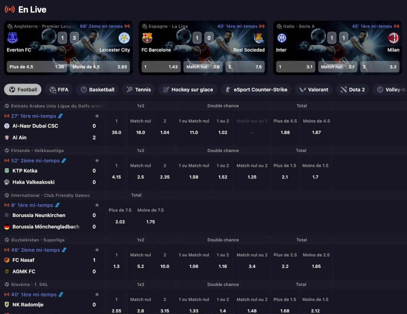The height and width of the screenshot is (314, 407).
Task: Bet on 1 at 1.43 Barcelone card
Action: point(161,67)
